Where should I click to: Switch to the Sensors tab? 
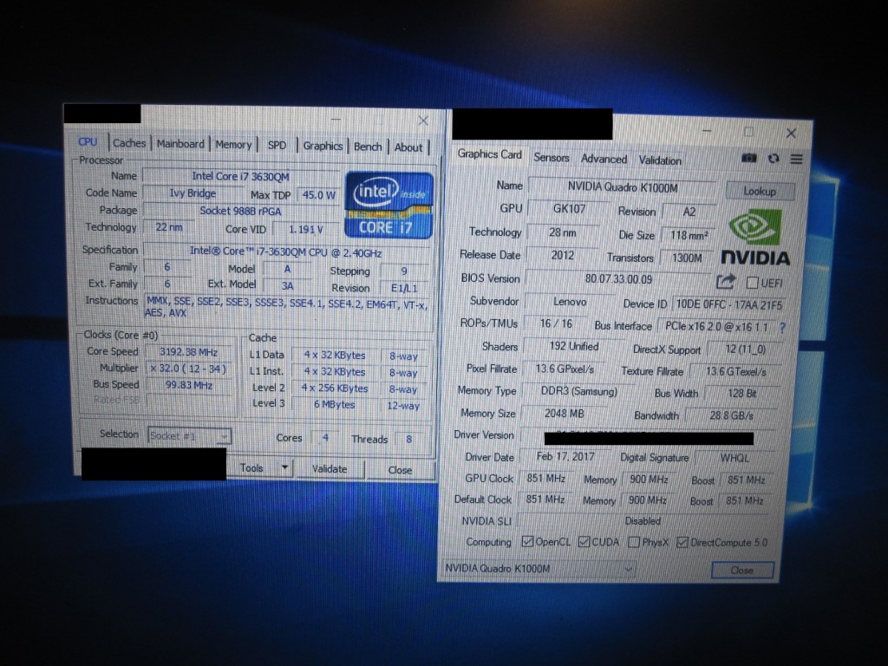click(551, 158)
